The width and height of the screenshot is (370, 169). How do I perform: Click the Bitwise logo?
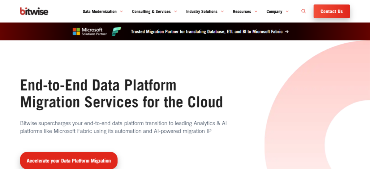tap(34, 11)
